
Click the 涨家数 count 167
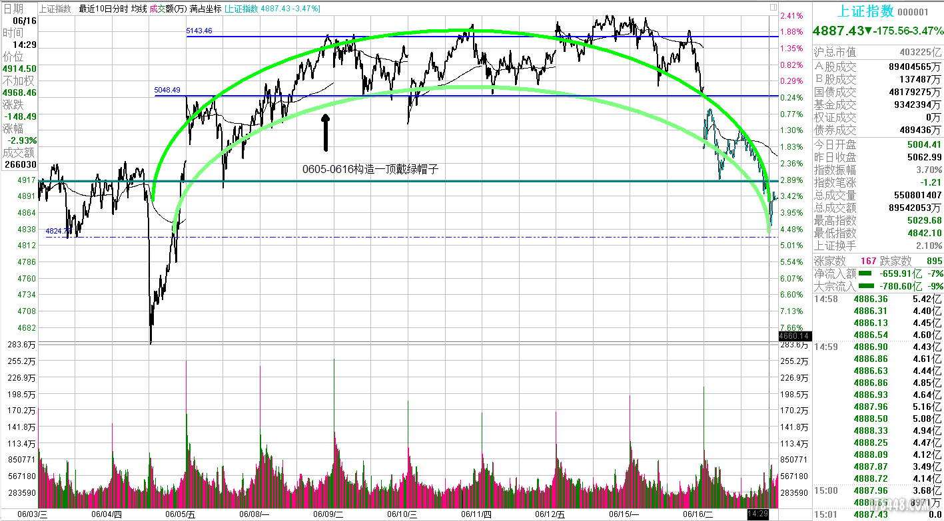click(869, 261)
